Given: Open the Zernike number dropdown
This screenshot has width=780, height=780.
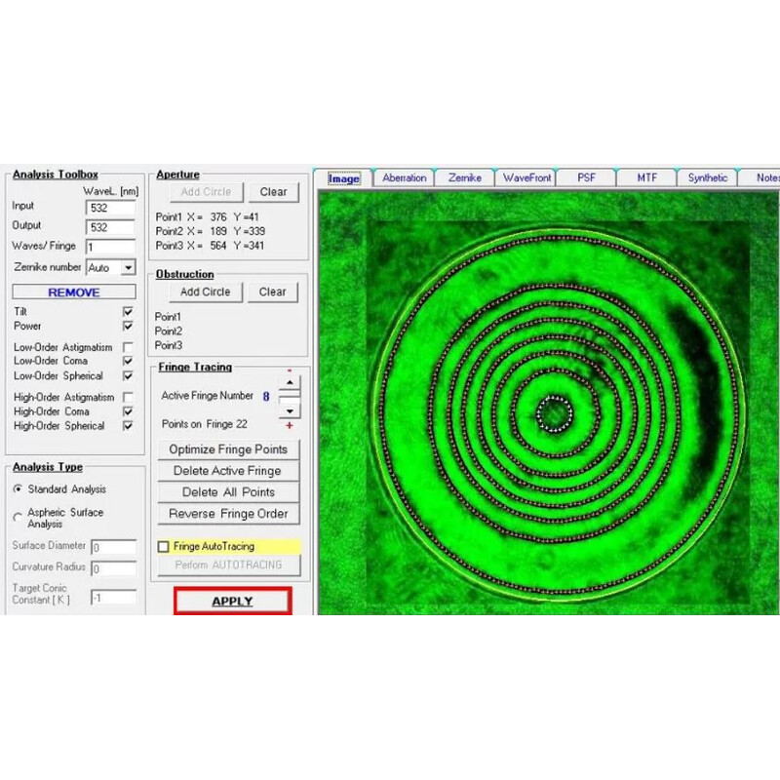Looking at the screenshot, I should (127, 267).
